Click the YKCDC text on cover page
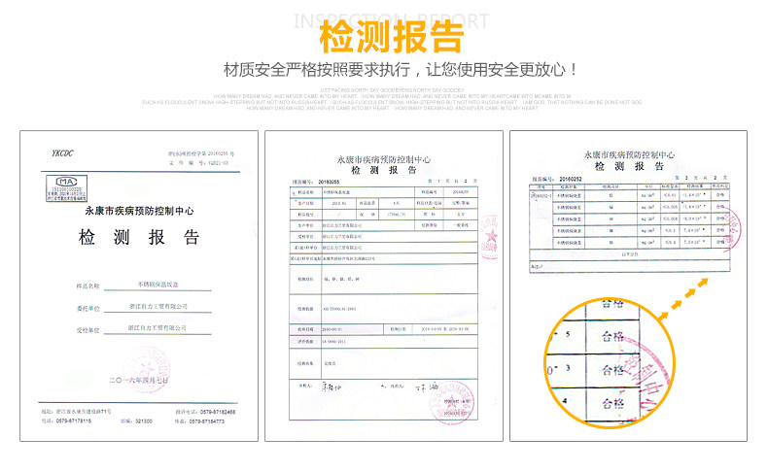Viewport: 768px width, 471px height. (x=62, y=153)
